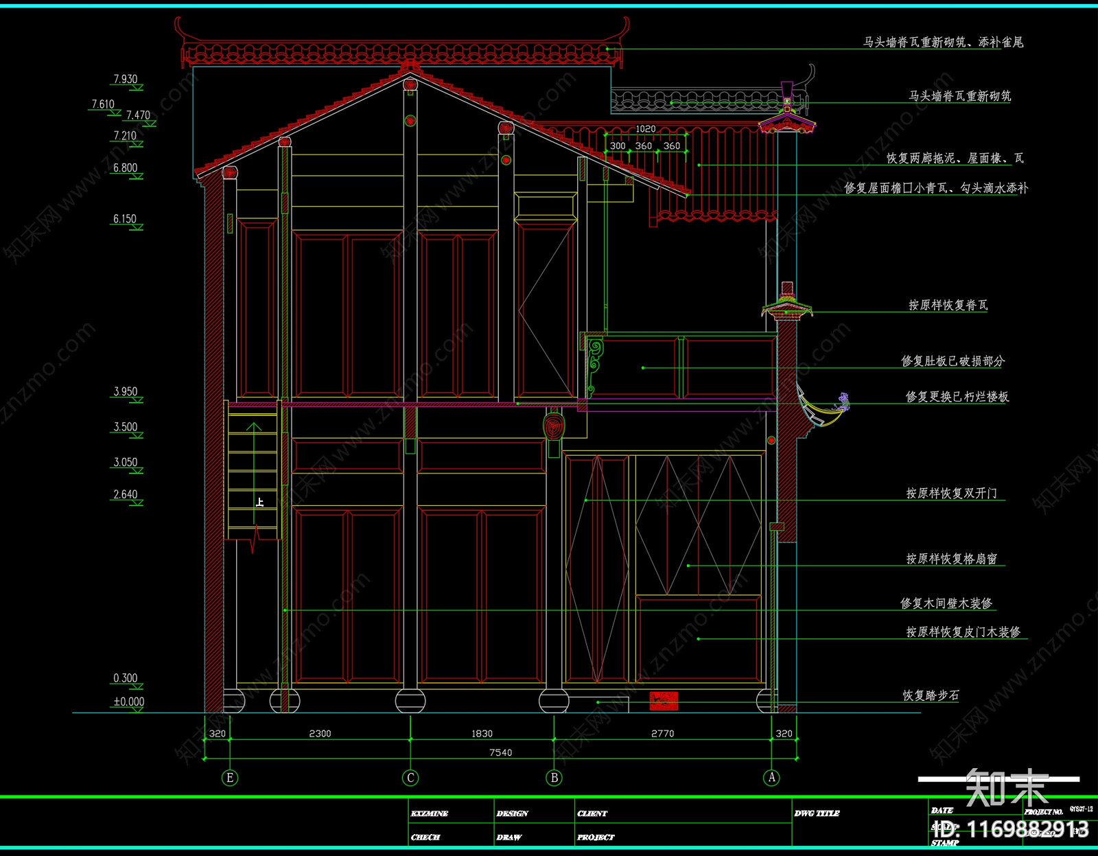
Task: Select the CLIENT title block field
Action: (592, 813)
